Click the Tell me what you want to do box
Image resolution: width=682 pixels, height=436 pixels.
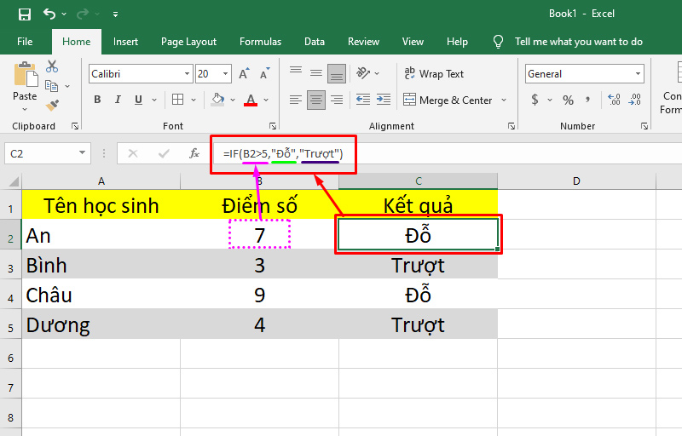pos(579,42)
